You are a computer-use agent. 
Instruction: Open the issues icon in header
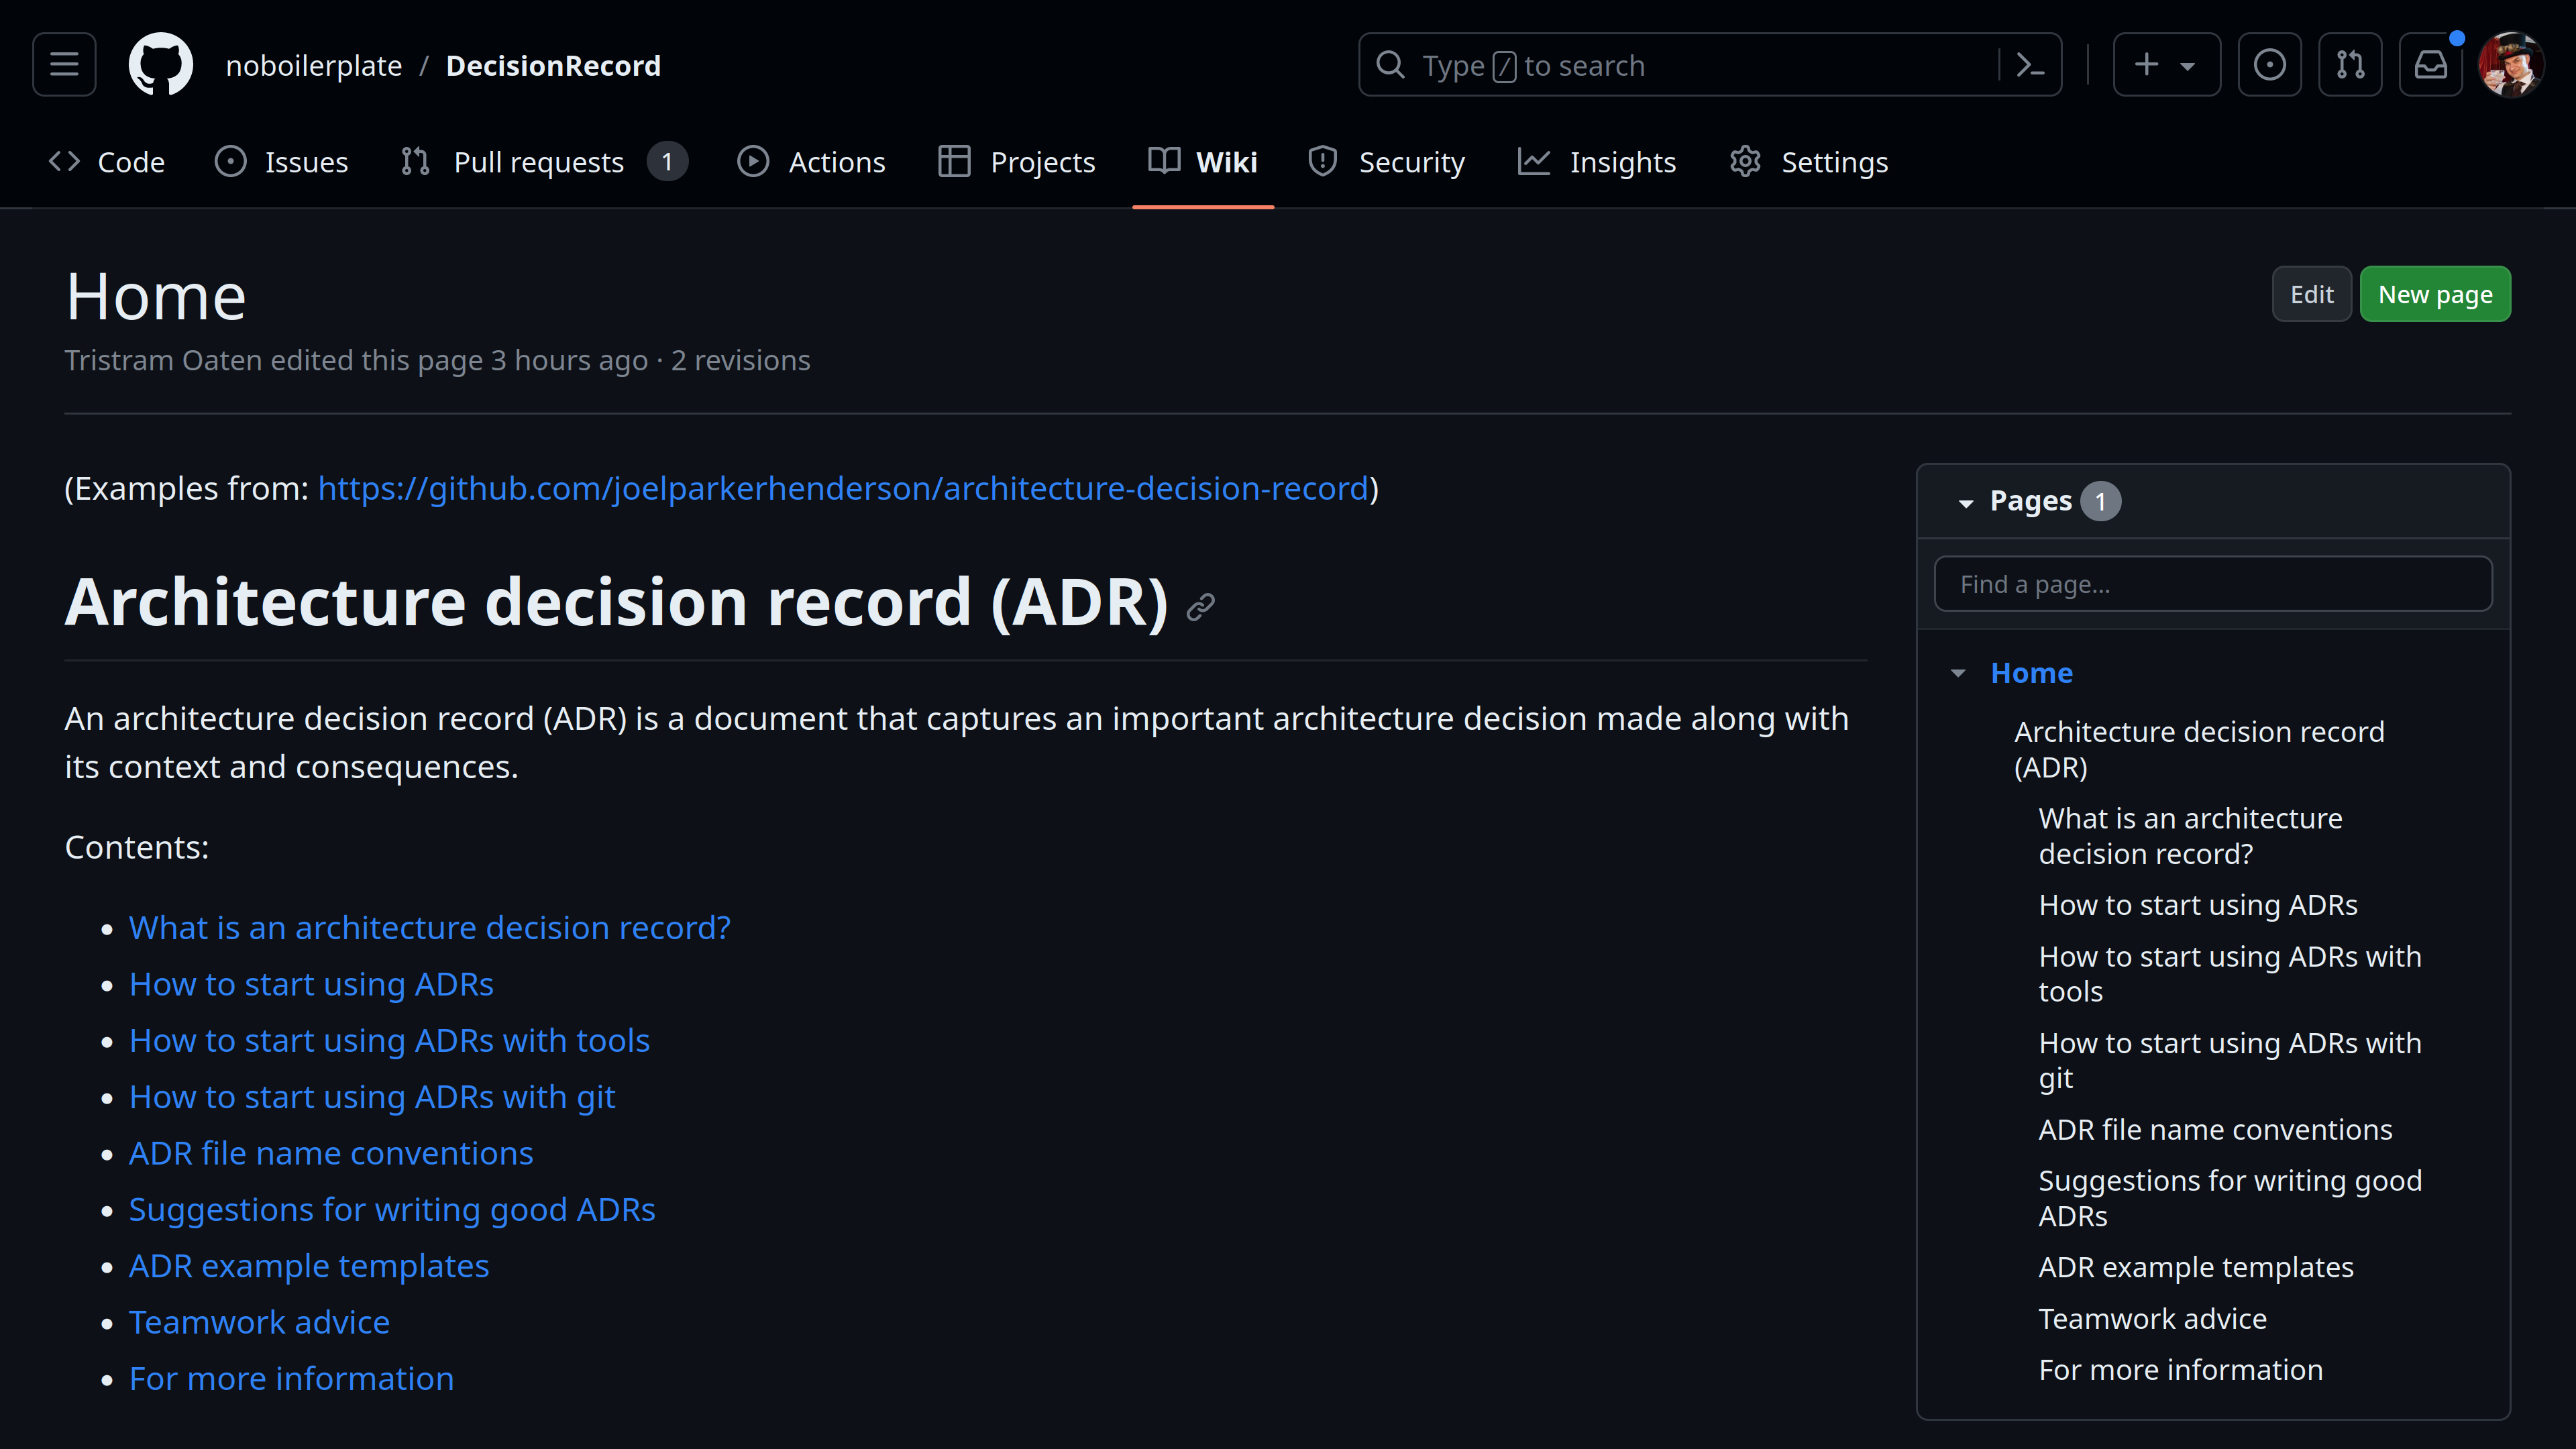pos(2269,65)
